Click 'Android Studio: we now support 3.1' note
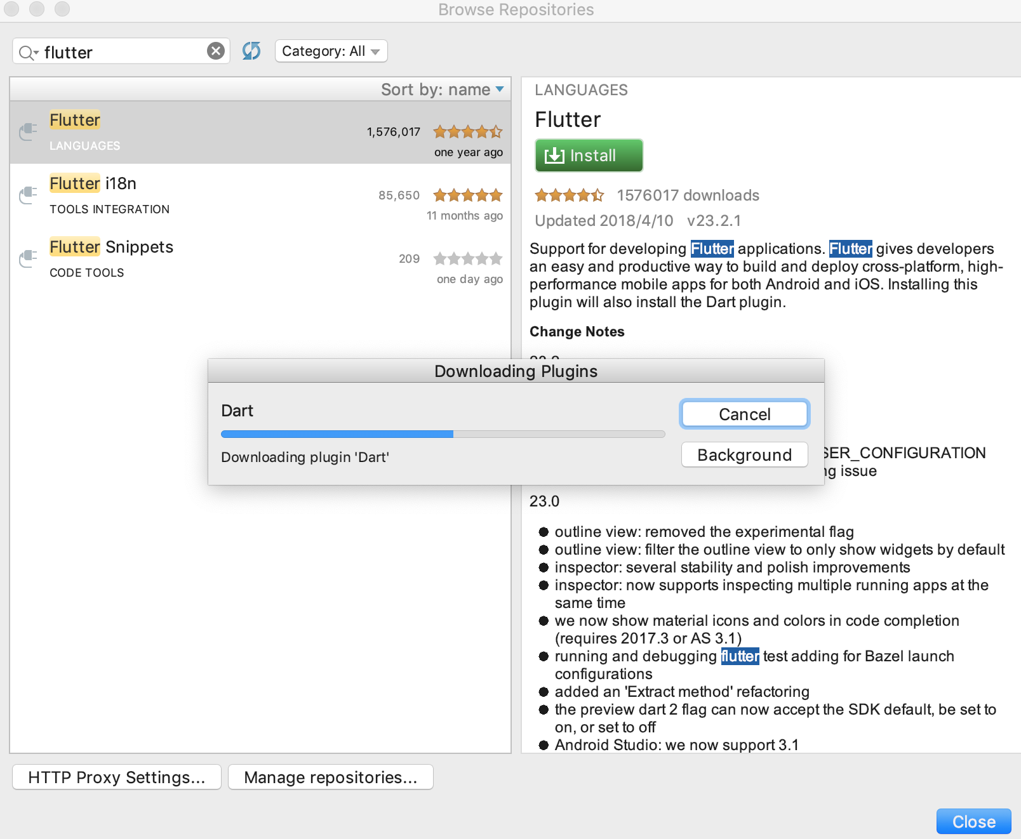Viewport: 1021px width, 839px height. (x=676, y=745)
